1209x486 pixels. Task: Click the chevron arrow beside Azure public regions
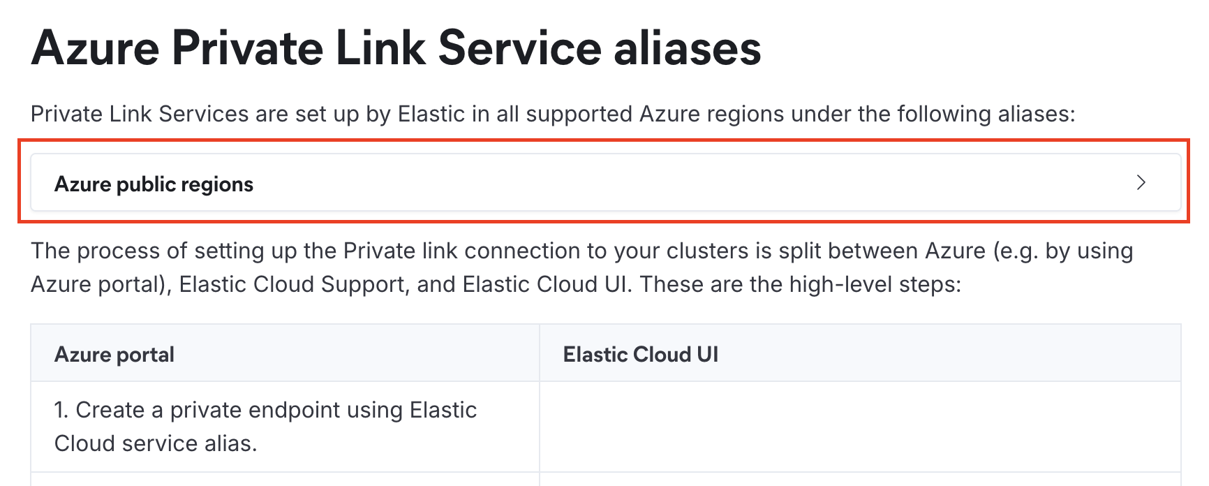click(1141, 183)
